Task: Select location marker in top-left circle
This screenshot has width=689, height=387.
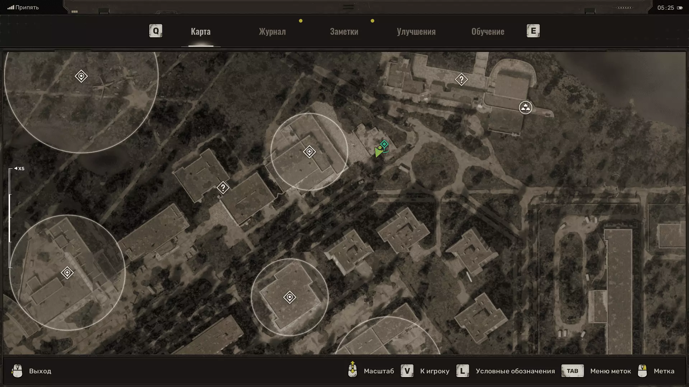Action: click(x=81, y=76)
